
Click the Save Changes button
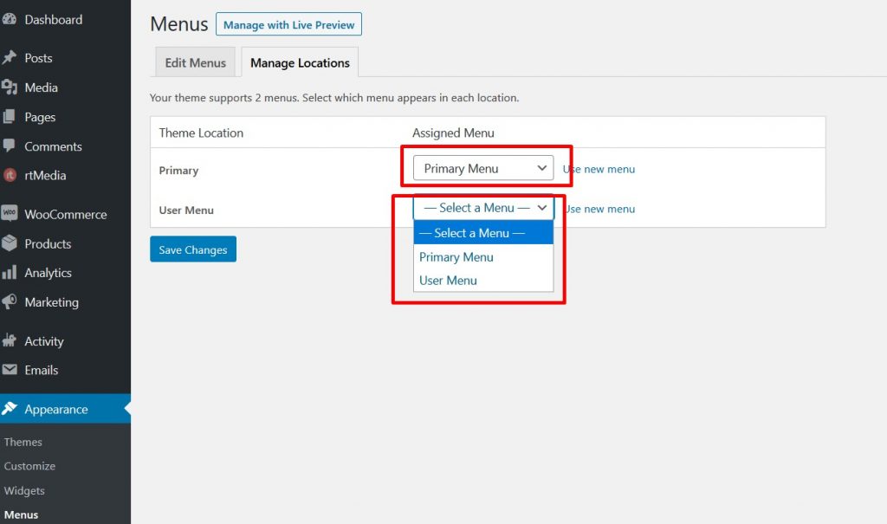[193, 249]
